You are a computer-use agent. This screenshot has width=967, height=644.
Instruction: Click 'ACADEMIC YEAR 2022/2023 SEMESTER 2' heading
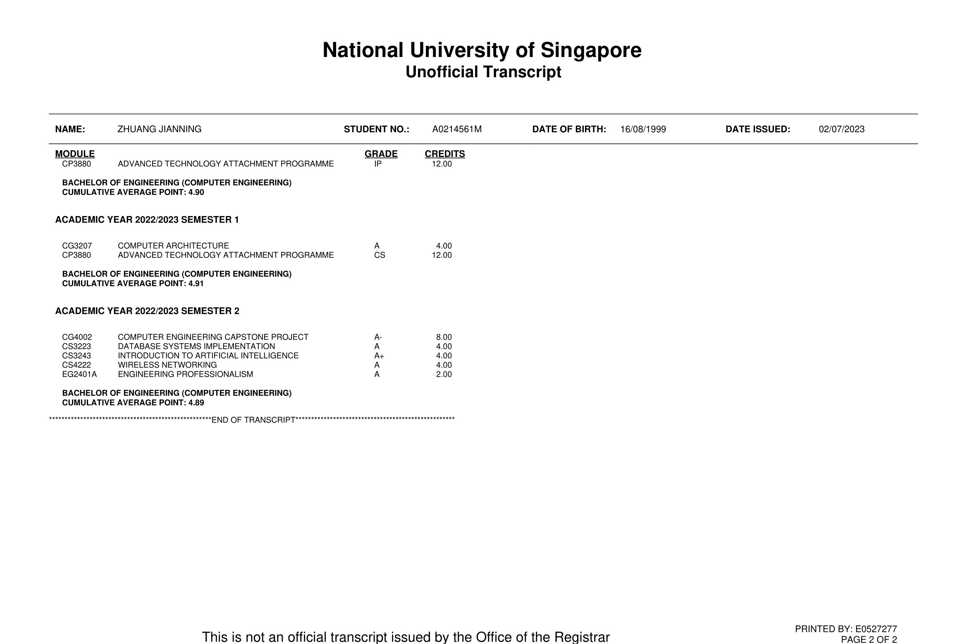coord(147,311)
